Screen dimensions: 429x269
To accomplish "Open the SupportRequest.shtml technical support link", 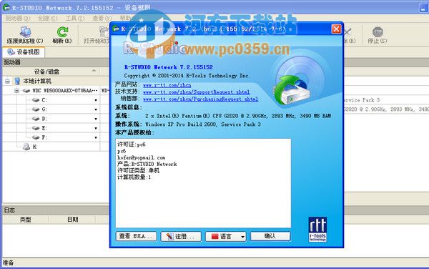I will pos(196,92).
